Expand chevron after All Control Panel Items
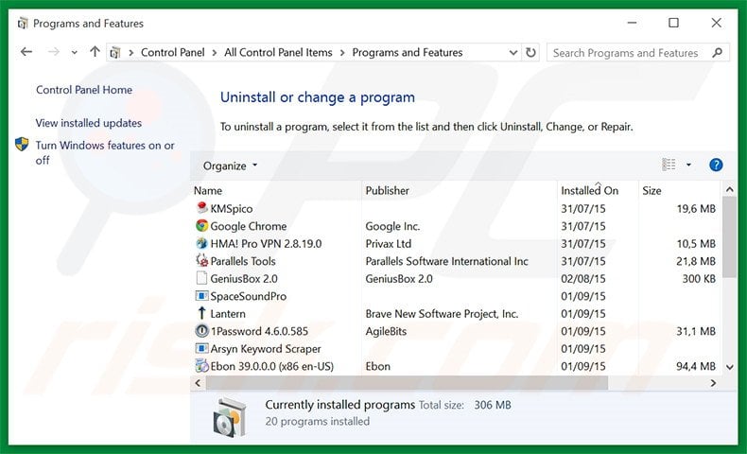This screenshot has width=747, height=454. [x=342, y=53]
